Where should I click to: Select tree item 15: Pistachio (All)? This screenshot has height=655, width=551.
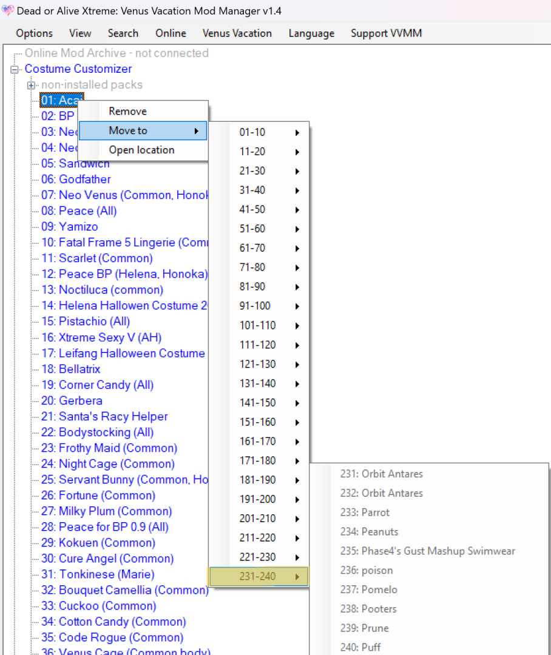[86, 321]
